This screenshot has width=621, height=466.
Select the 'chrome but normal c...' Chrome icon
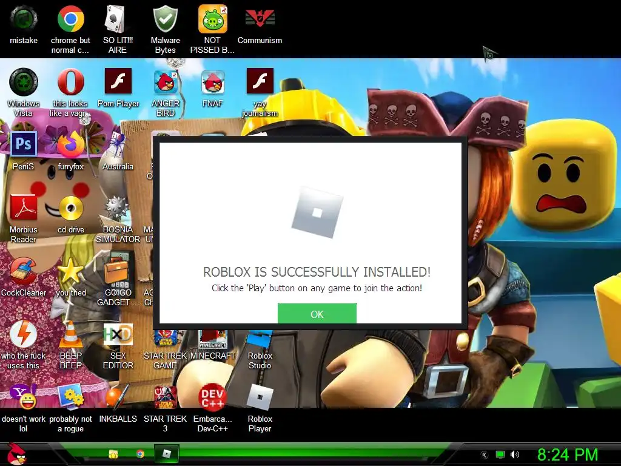(x=70, y=30)
